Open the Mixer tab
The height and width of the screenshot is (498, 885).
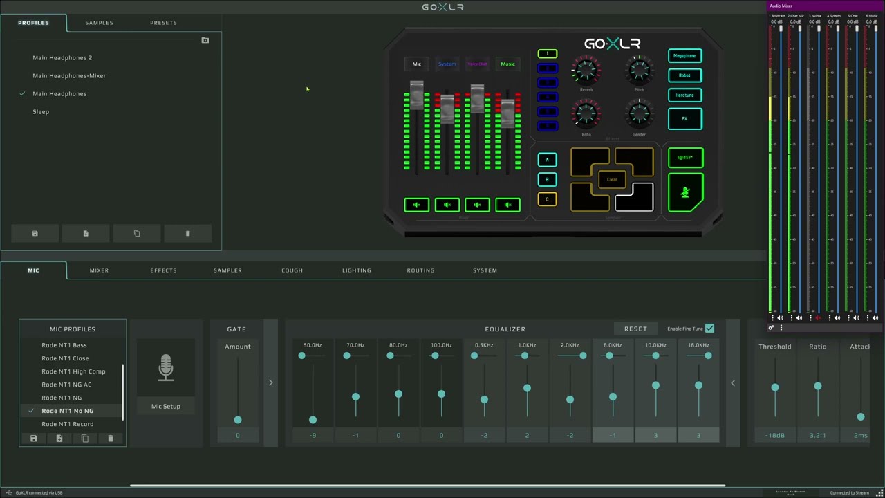click(99, 270)
